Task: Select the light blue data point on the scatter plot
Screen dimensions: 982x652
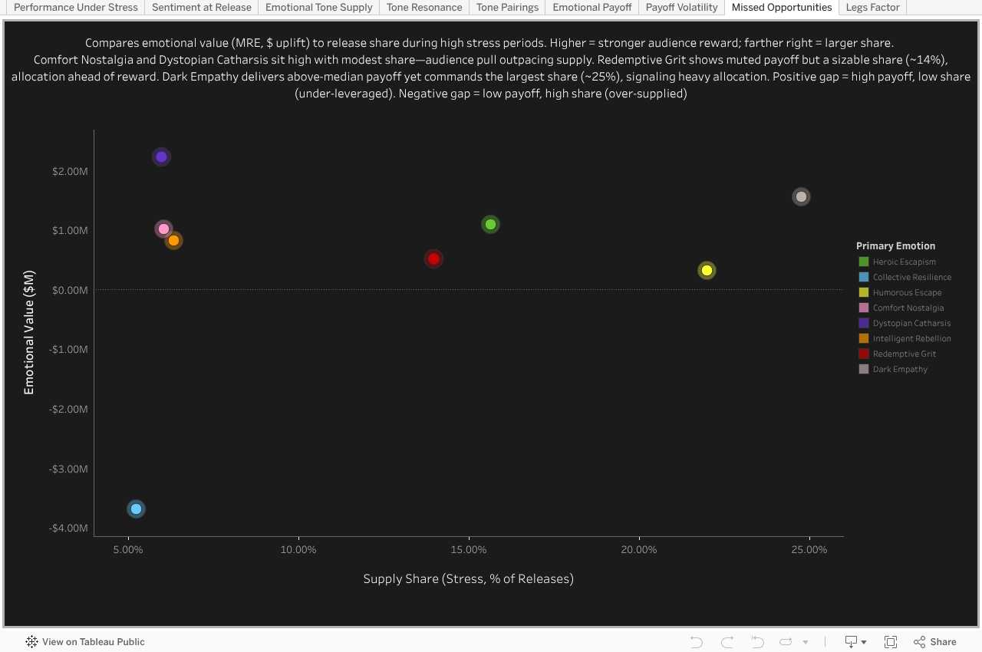Action: tap(136, 509)
